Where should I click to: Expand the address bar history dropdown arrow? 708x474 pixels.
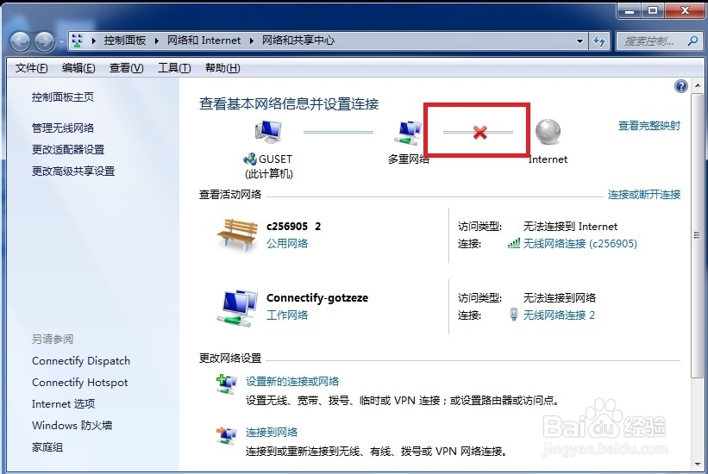(580, 41)
